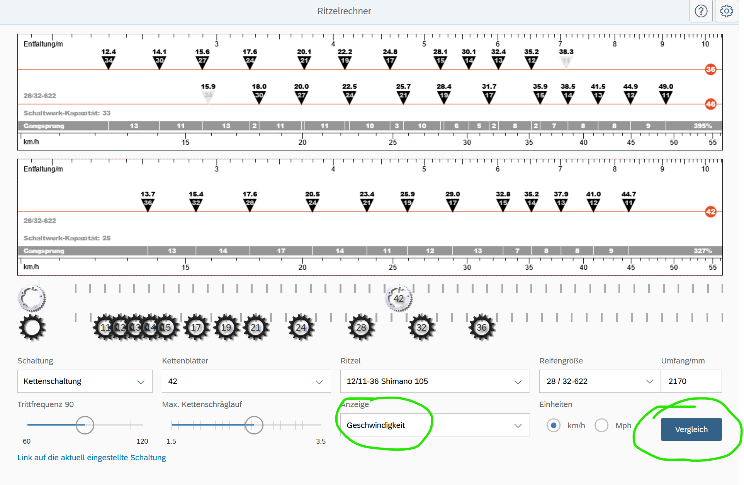Open the help question mark icon
Viewport: 744px width, 485px height.
pos(701,11)
